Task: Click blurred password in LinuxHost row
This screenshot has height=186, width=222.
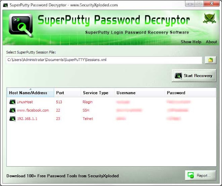Action: [179, 102]
